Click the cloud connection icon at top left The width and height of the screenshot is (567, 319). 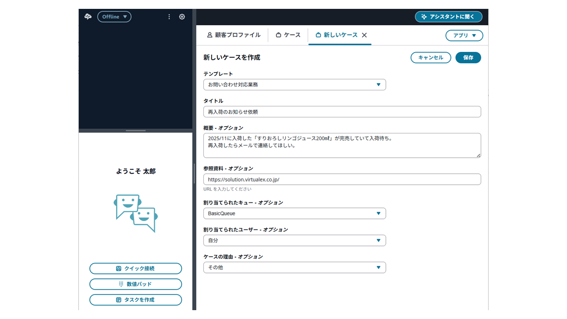[x=88, y=17]
